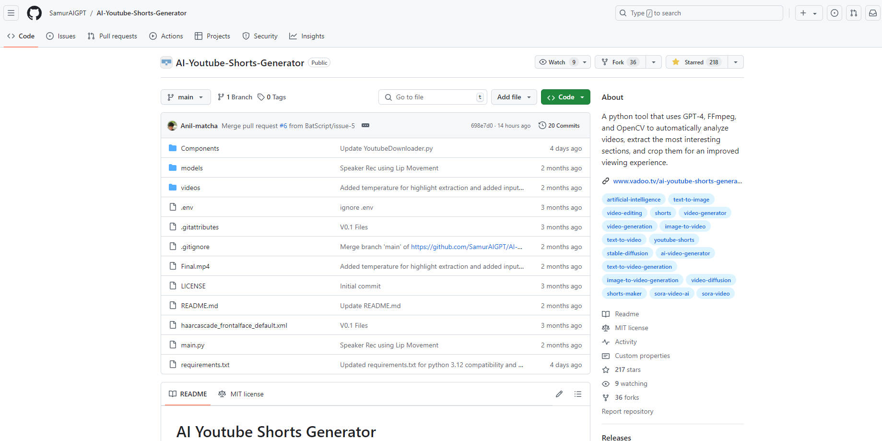Viewport: 882px width, 441px height.
Task: View commit history via the clock icon
Action: point(559,125)
